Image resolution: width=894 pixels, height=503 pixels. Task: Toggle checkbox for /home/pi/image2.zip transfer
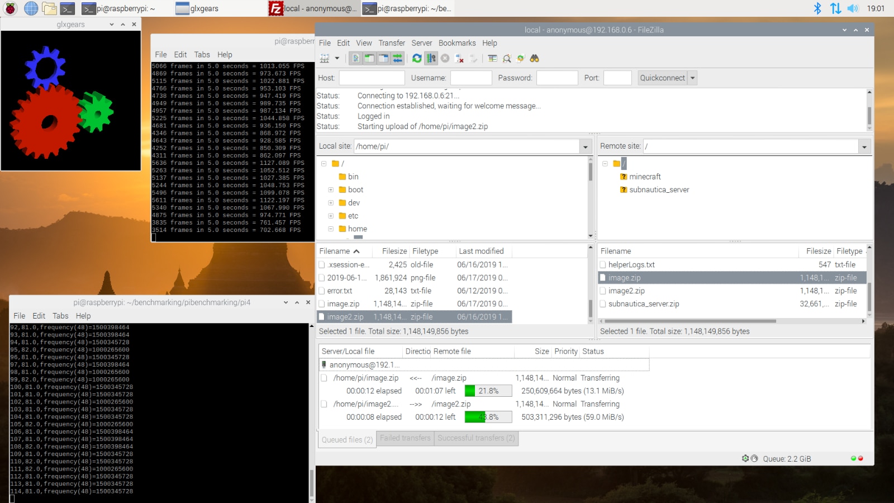324,404
